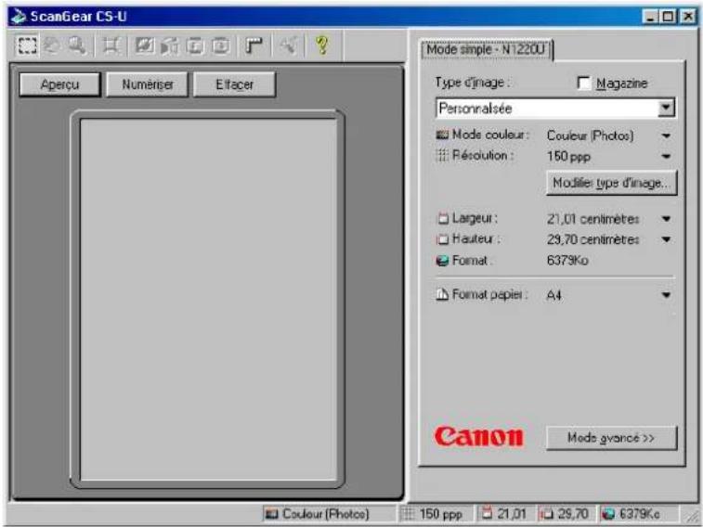Viewport: 703px width, 527px height.
Task: Select the crop selection marquee tool
Action: coord(27,45)
